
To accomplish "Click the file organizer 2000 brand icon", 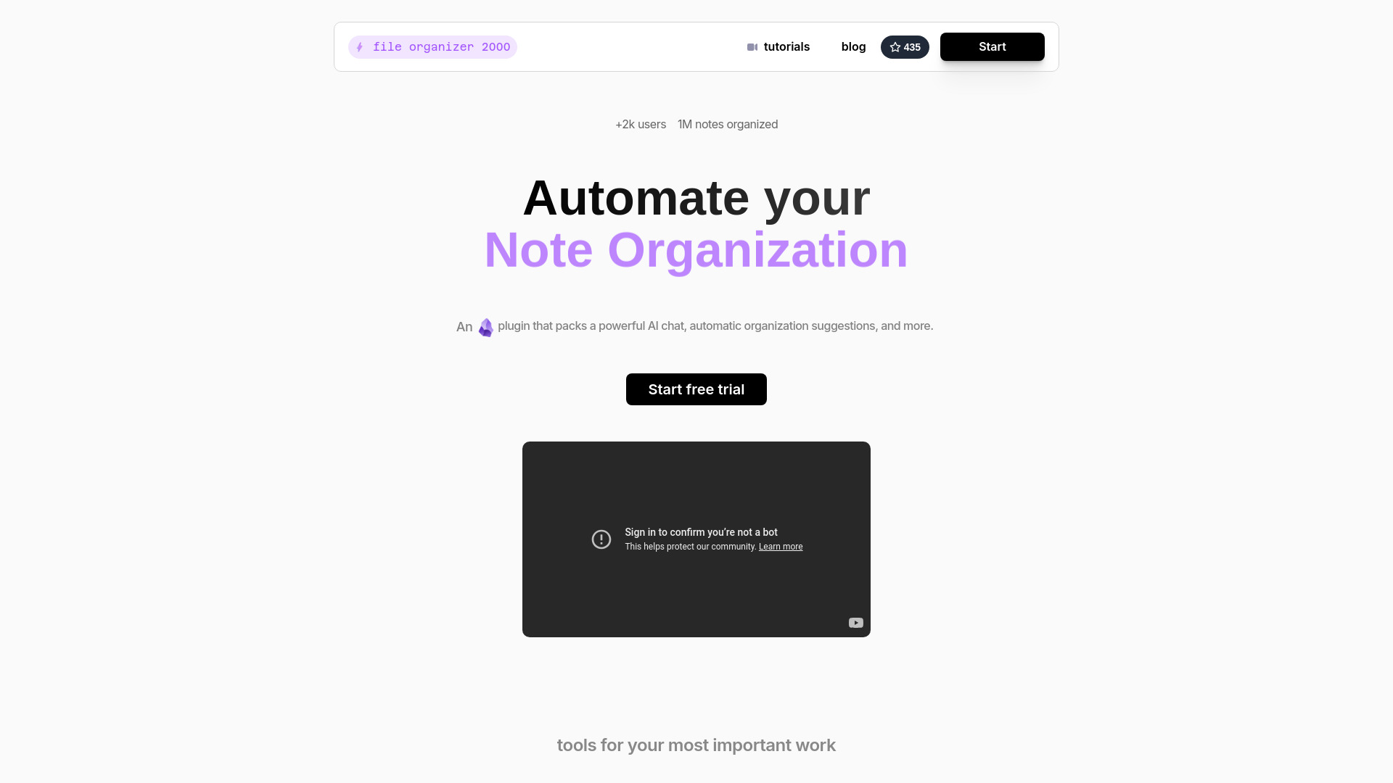I will coord(361,47).
